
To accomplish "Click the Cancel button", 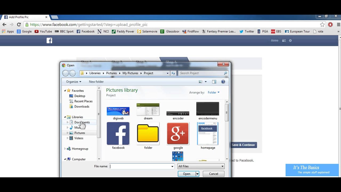I will pyautogui.click(x=213, y=174).
